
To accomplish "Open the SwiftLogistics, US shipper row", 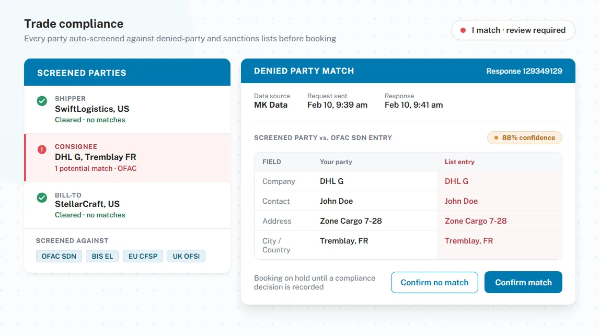I will click(x=127, y=109).
